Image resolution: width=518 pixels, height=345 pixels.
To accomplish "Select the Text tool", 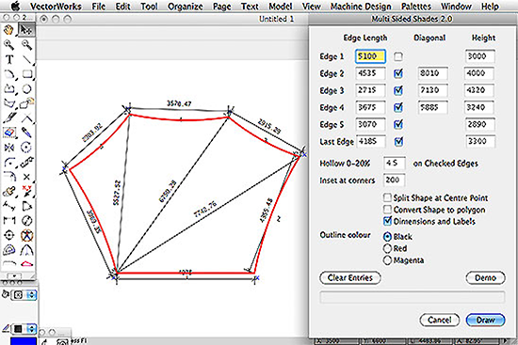I will tap(9, 60).
